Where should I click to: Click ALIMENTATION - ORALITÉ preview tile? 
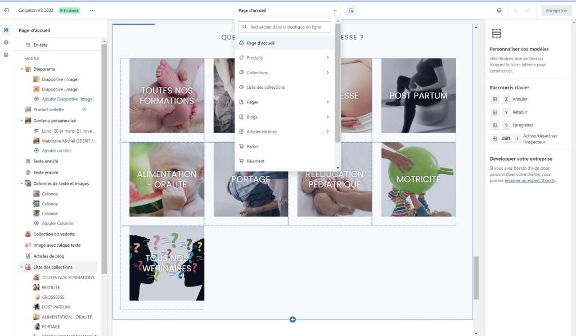(x=166, y=179)
